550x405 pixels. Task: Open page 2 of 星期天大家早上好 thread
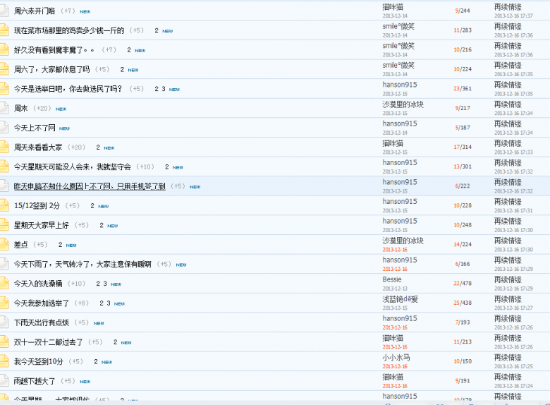coord(102,225)
